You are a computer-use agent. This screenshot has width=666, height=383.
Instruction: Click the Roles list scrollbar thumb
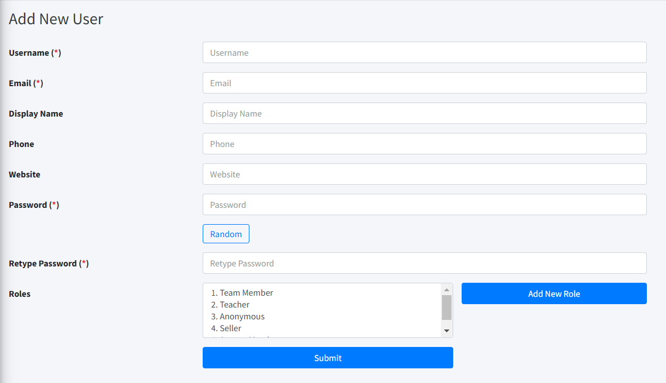click(447, 308)
